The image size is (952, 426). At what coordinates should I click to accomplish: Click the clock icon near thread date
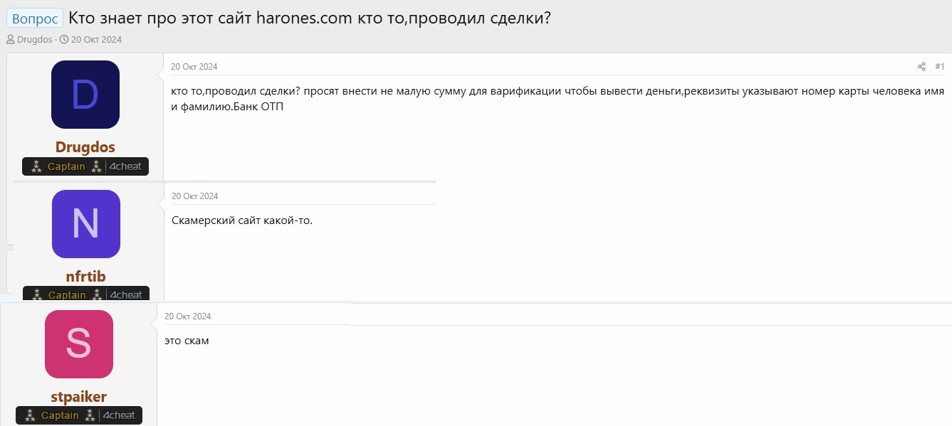[x=64, y=40]
